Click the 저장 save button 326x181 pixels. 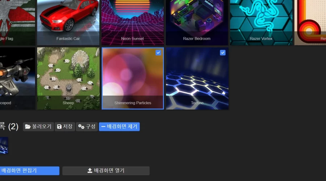[65, 127]
